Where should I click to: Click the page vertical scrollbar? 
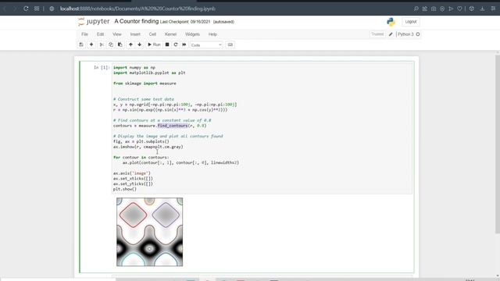point(498,144)
